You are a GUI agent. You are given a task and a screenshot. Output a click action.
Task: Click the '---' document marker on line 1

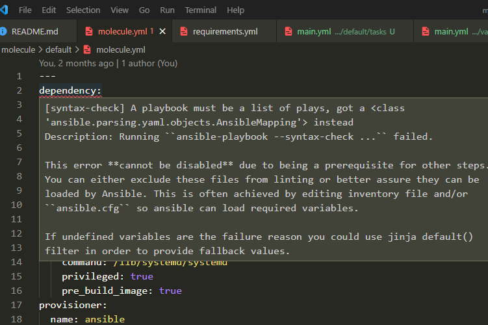(47, 76)
